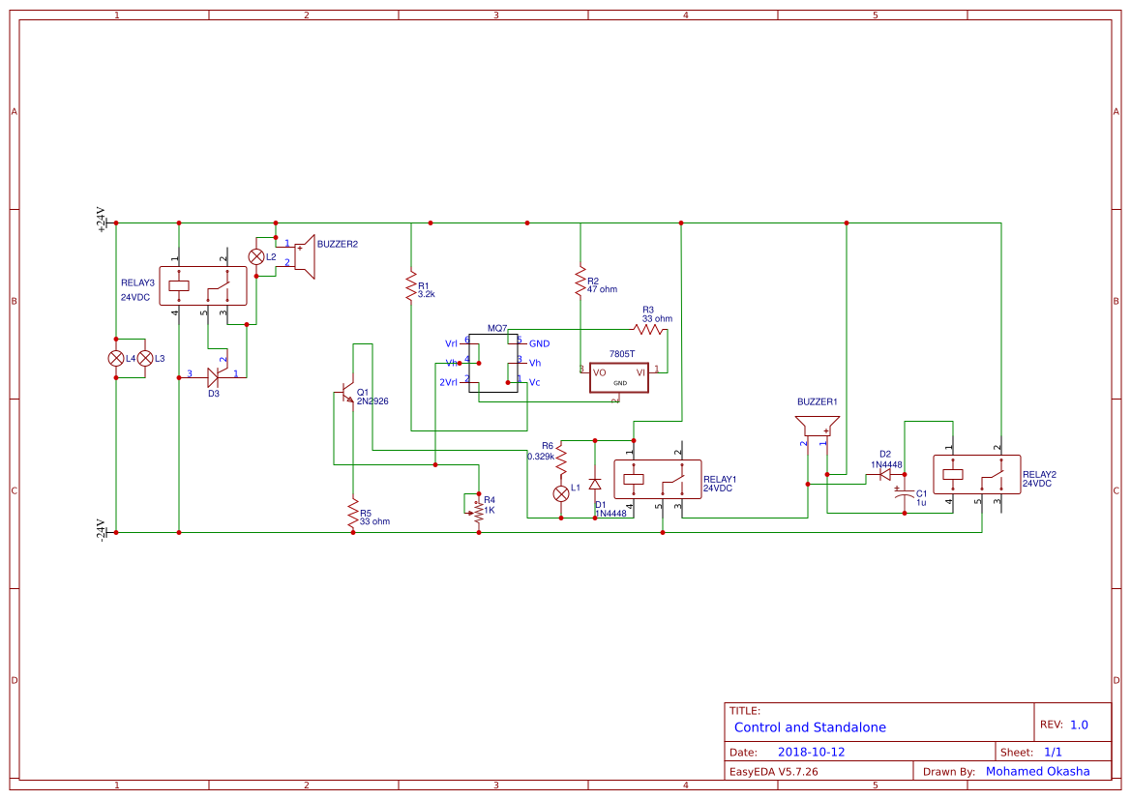Click the Date 2018-10-12 field

[x=813, y=751]
